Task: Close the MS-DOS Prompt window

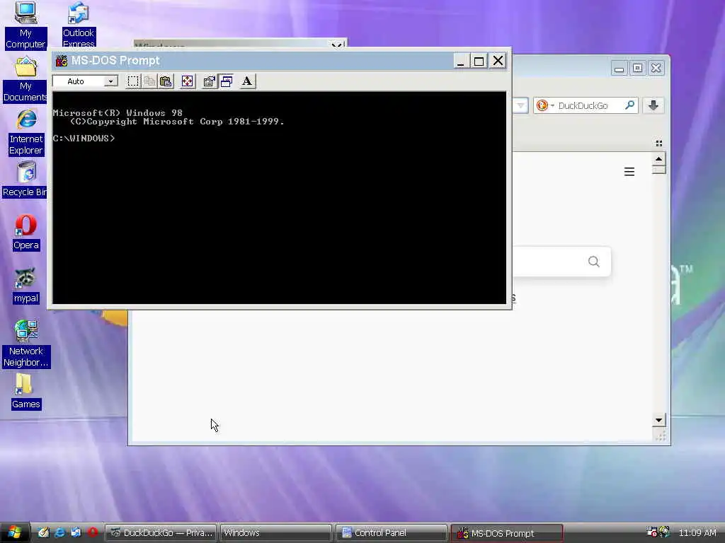Action: (498, 61)
